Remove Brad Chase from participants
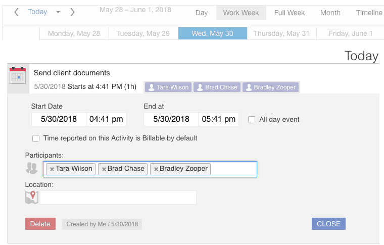This screenshot has width=384, height=245. pyautogui.click(x=104, y=169)
